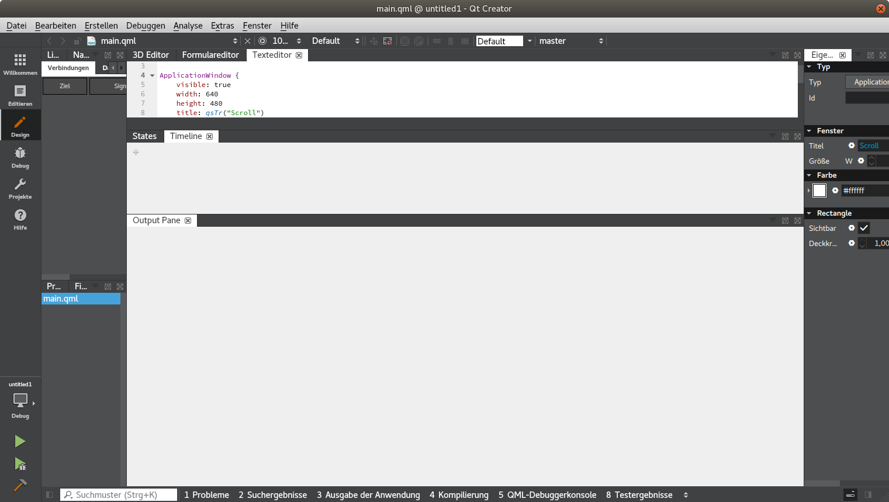Open Projekte mode with wrench icon
Screen dimensions: 889x502
click(x=20, y=188)
